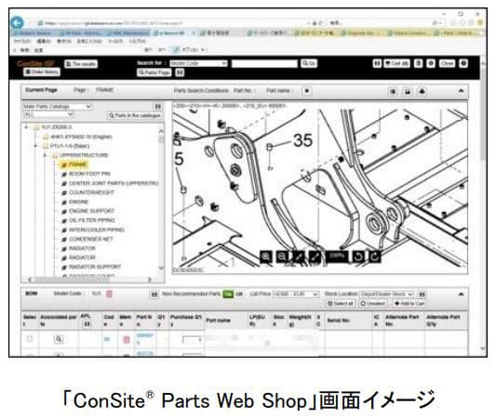This screenshot has width=496, height=418.
Task: Turn Non-Recommended Parts Off
Action: point(239,294)
